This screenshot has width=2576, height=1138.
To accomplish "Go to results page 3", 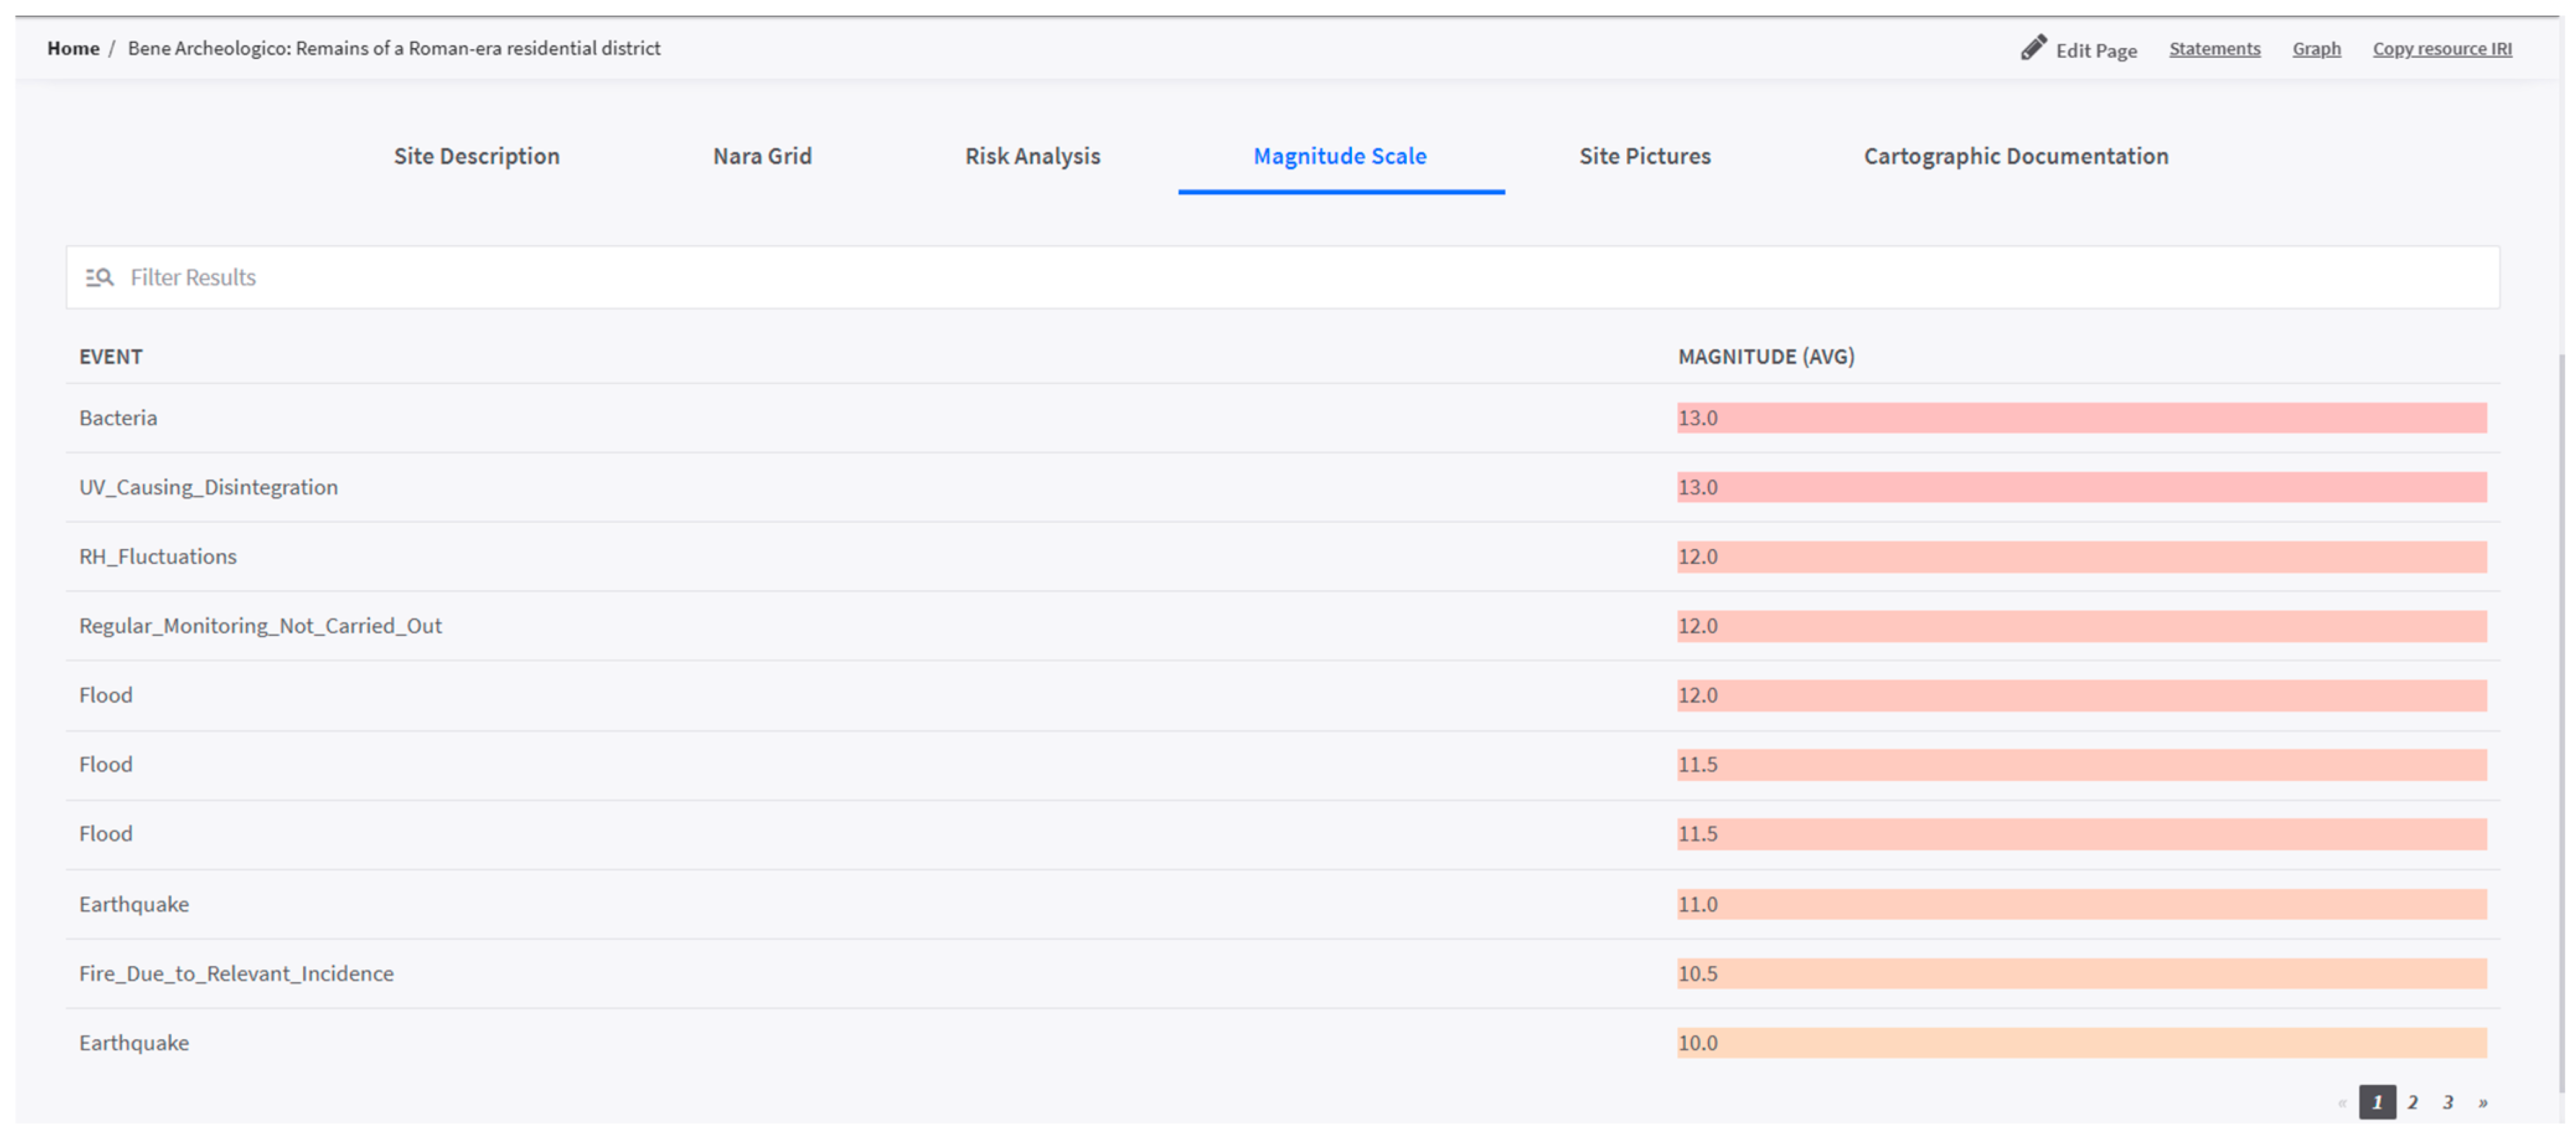I will coord(2447,1102).
